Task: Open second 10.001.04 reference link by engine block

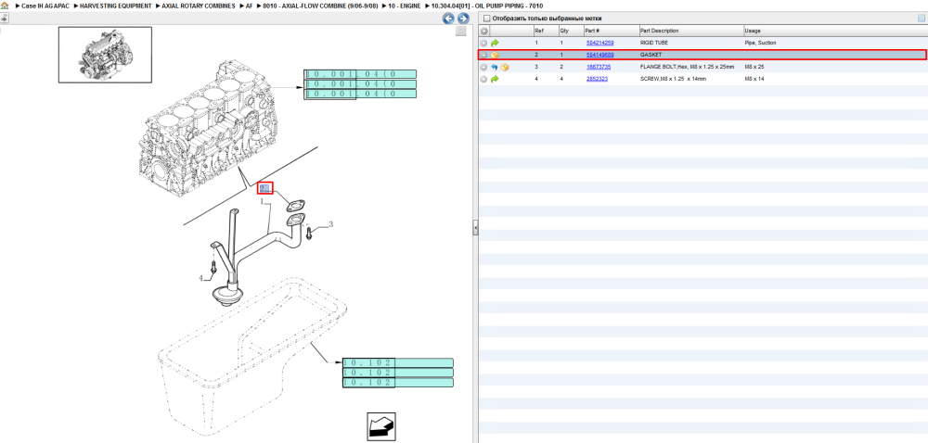Action: coord(360,84)
